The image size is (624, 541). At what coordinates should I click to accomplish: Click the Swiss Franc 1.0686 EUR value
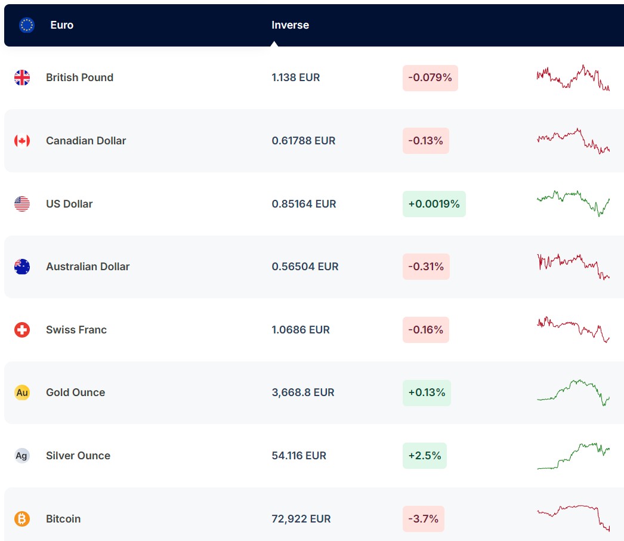coord(301,330)
